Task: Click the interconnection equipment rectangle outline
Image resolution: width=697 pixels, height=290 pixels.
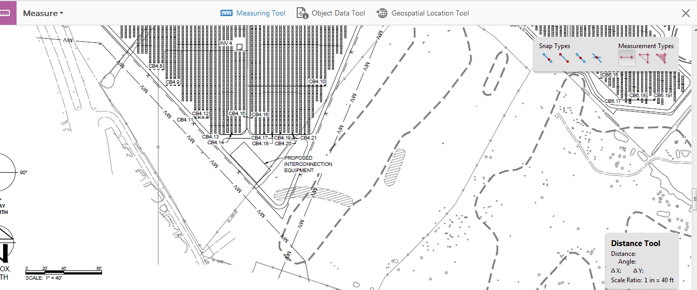Action: click(x=250, y=162)
